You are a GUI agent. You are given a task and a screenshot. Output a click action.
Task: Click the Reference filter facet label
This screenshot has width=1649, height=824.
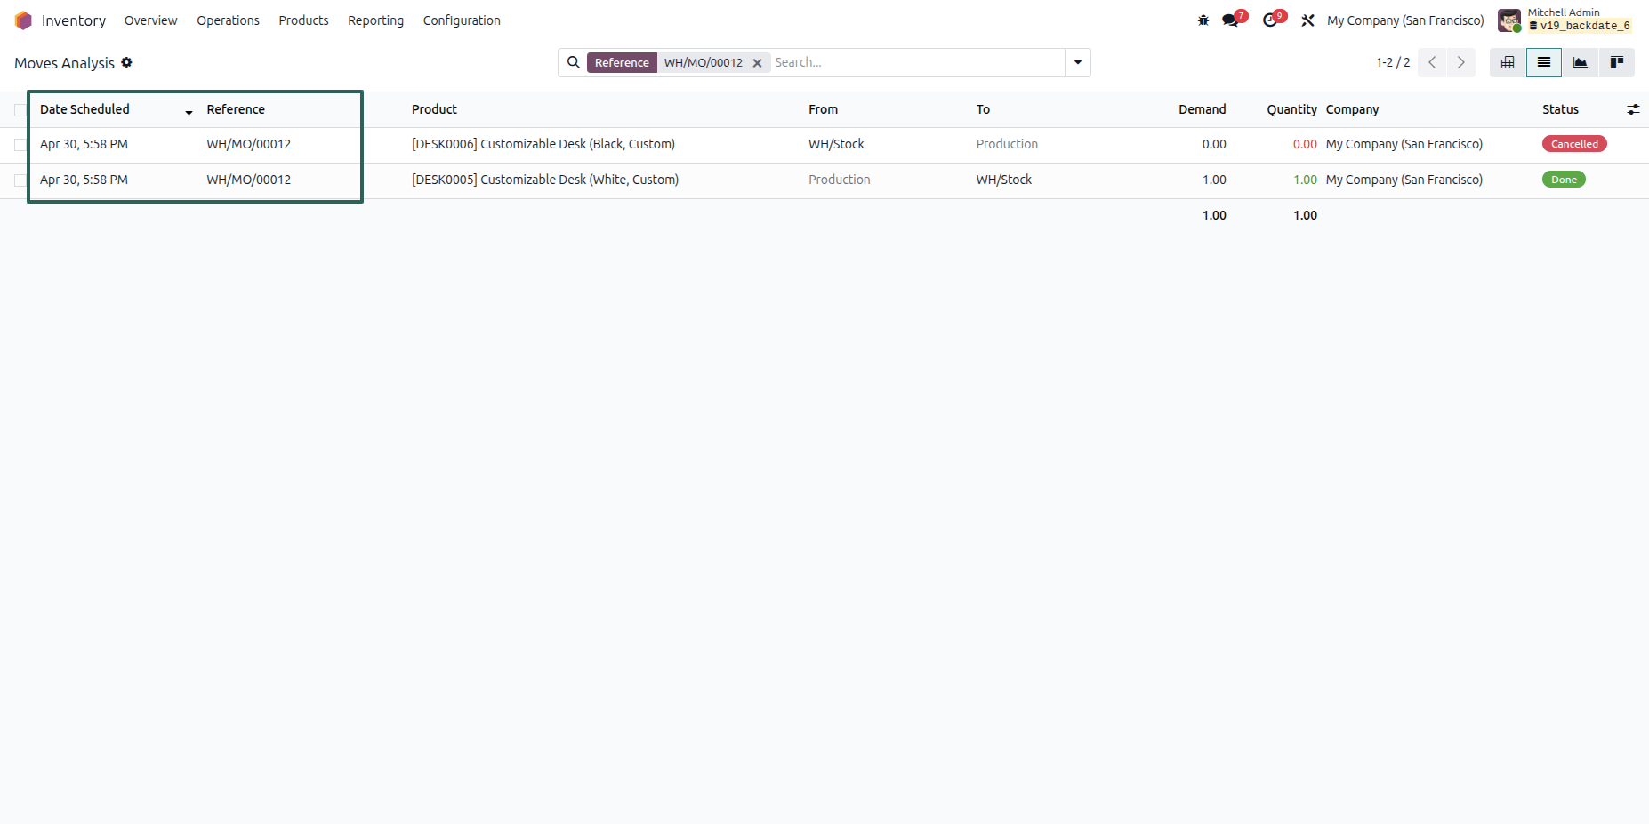(622, 62)
